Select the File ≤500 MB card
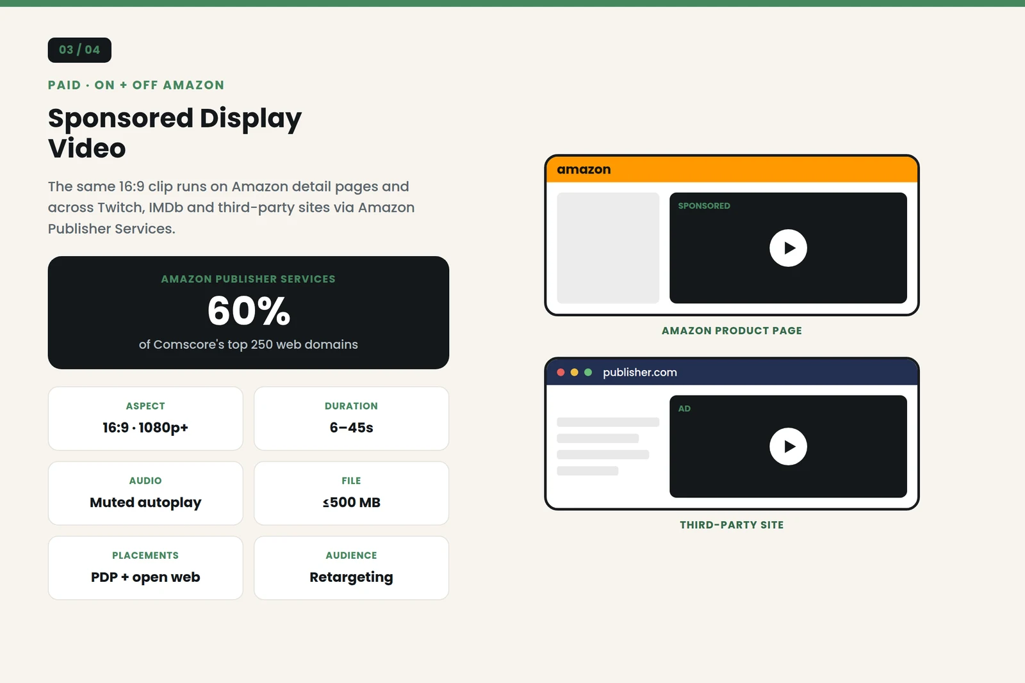 [351, 494]
